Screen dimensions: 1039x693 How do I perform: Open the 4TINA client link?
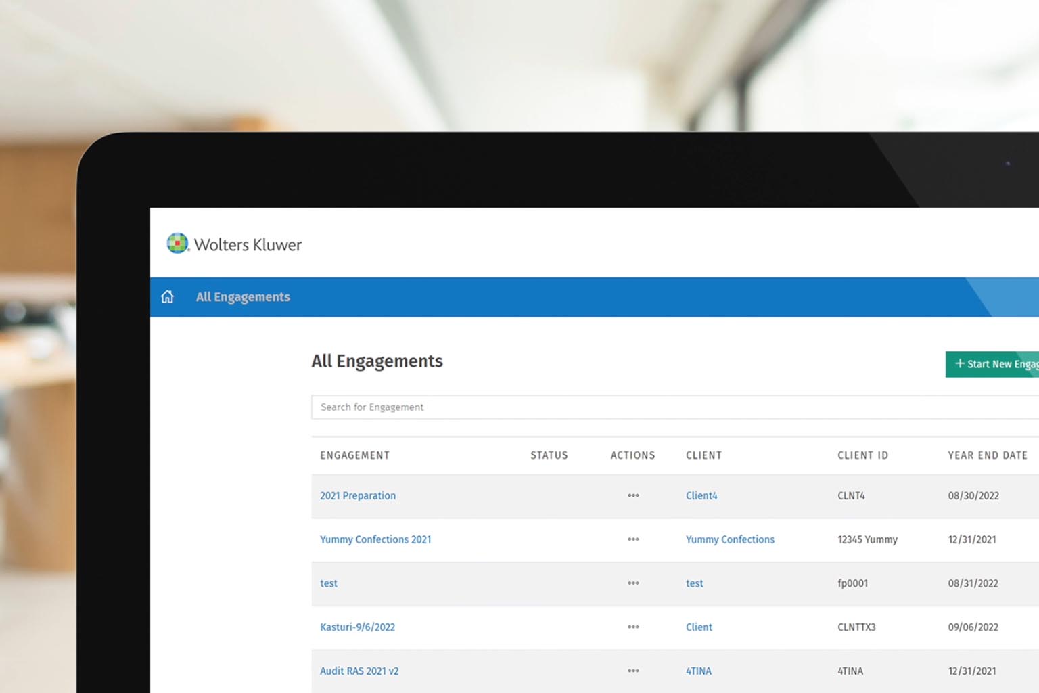point(699,671)
